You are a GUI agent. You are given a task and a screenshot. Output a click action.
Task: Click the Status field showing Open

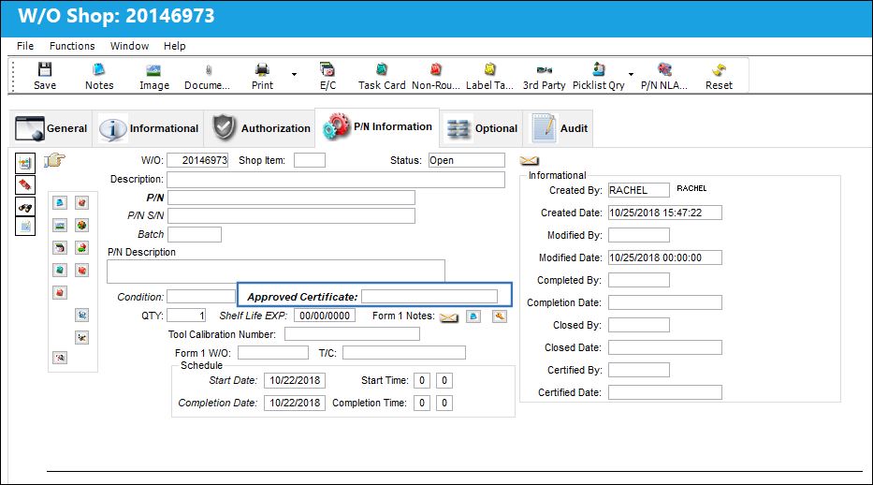coord(467,160)
